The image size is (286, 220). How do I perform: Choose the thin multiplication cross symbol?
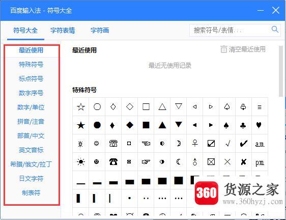pos(227,162)
